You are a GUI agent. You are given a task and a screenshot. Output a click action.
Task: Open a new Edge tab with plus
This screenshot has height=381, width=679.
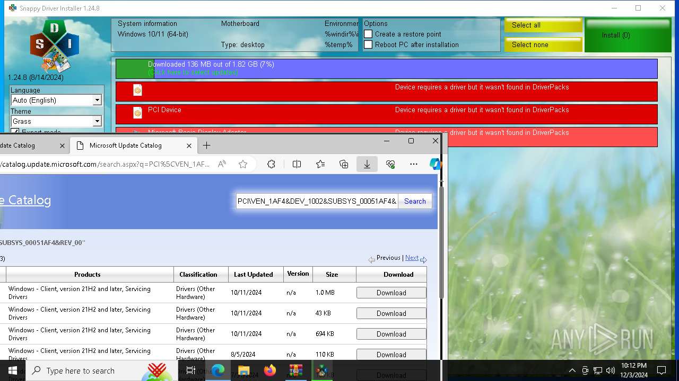coord(206,145)
